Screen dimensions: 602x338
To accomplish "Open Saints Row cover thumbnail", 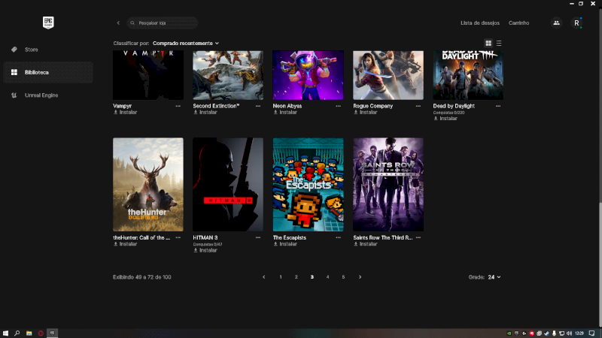I will coord(388,184).
